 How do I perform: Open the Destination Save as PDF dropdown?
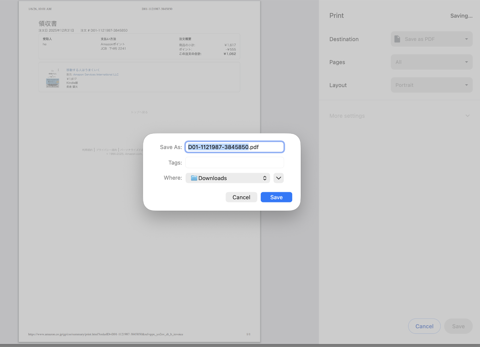coord(431,39)
